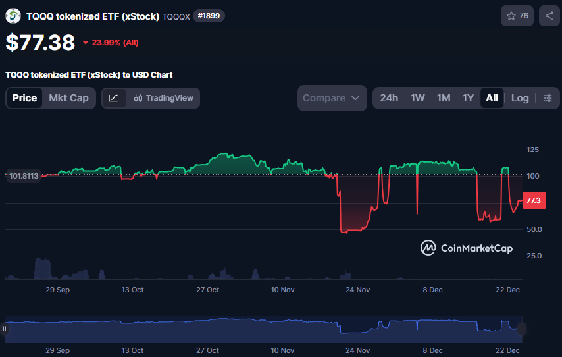The height and width of the screenshot is (357, 562).
Task: Switch chart to Mkt Cap view
Action: [68, 98]
